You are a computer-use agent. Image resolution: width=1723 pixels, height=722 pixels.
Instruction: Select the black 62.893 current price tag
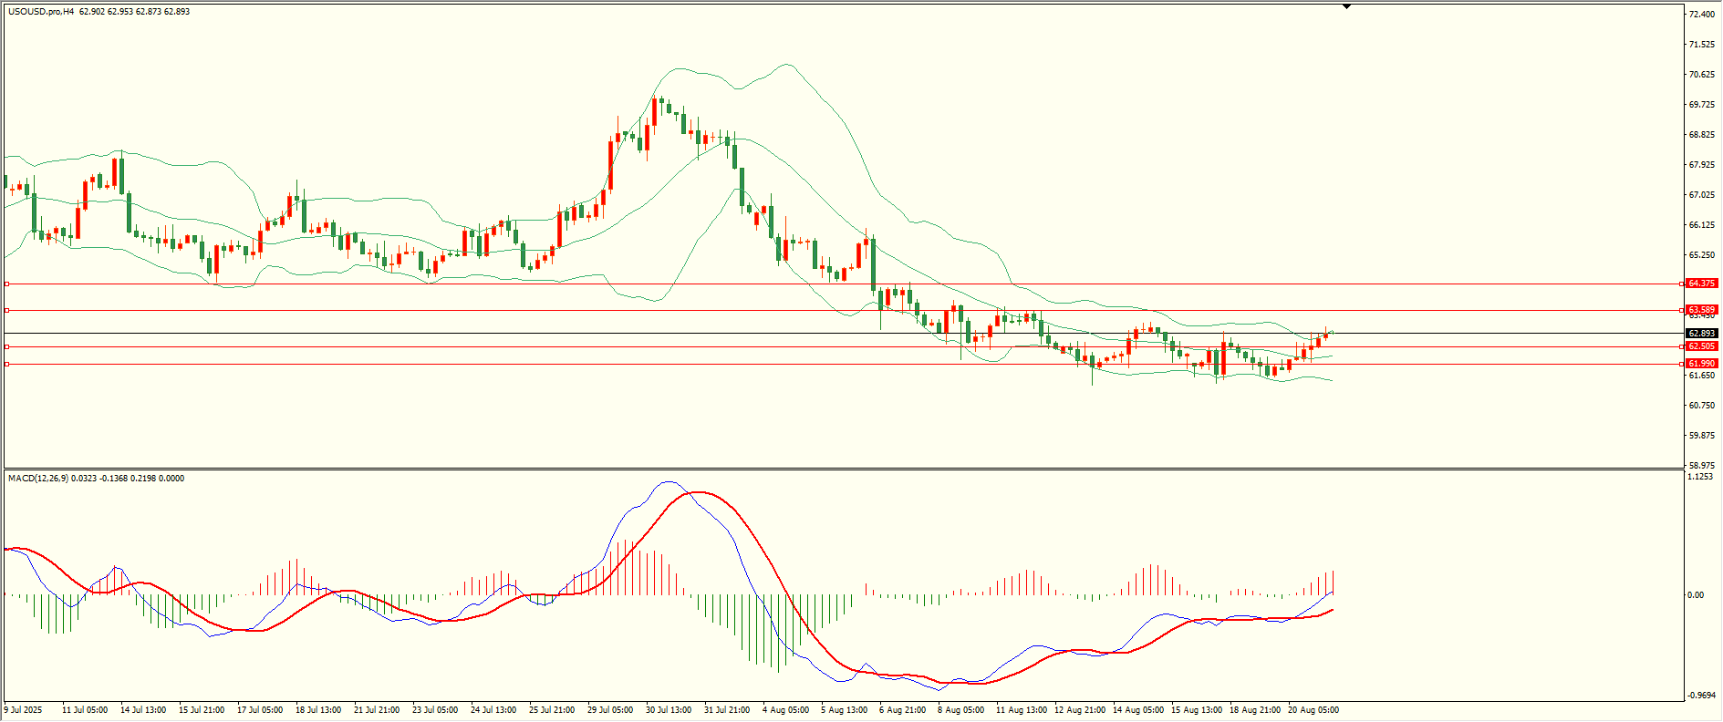point(1702,334)
